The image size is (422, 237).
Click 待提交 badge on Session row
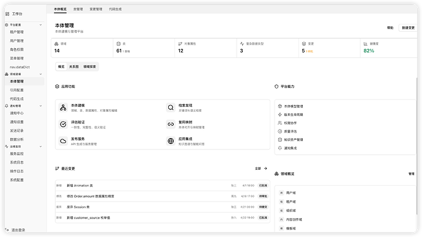click(263, 207)
